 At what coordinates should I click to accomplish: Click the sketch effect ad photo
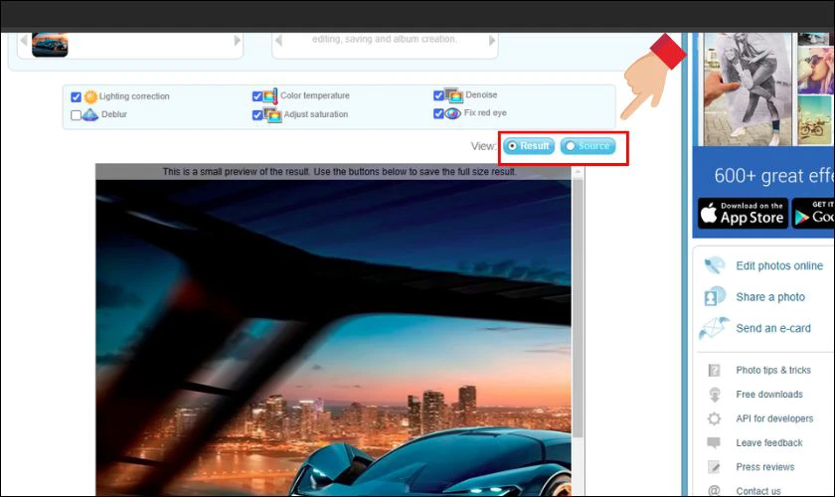pos(748,88)
